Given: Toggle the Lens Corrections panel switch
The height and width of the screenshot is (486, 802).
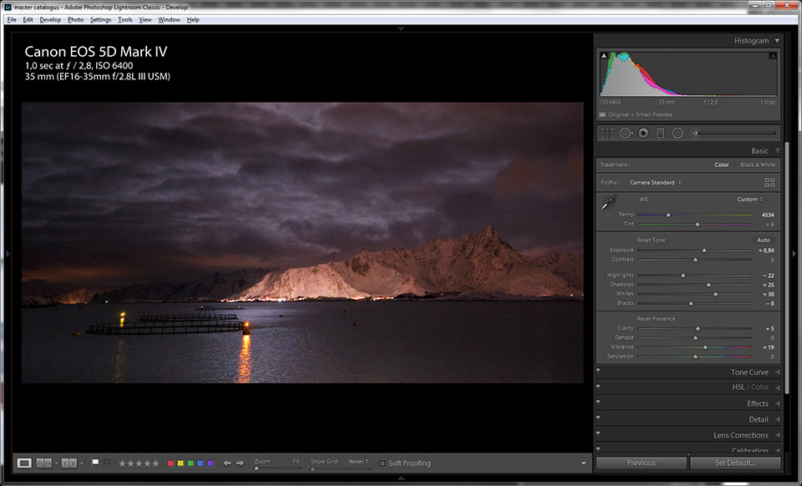Looking at the screenshot, I should (598, 434).
